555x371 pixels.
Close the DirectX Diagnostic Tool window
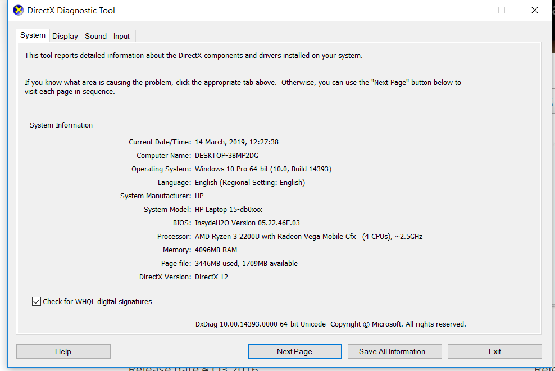coord(534,10)
